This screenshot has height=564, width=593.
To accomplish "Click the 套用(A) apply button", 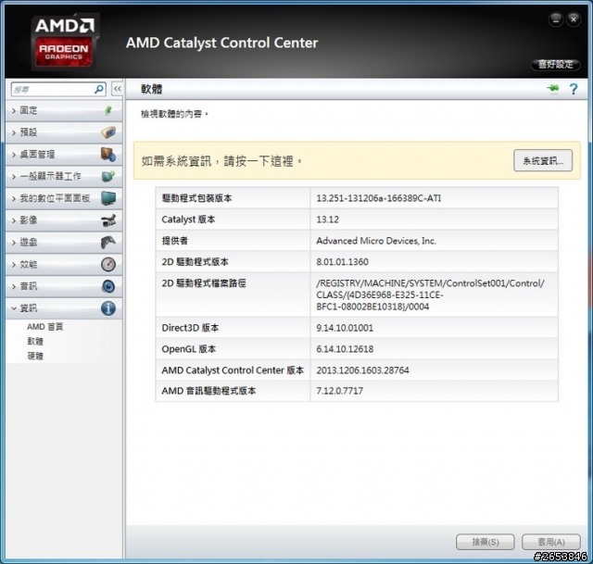I will [551, 542].
